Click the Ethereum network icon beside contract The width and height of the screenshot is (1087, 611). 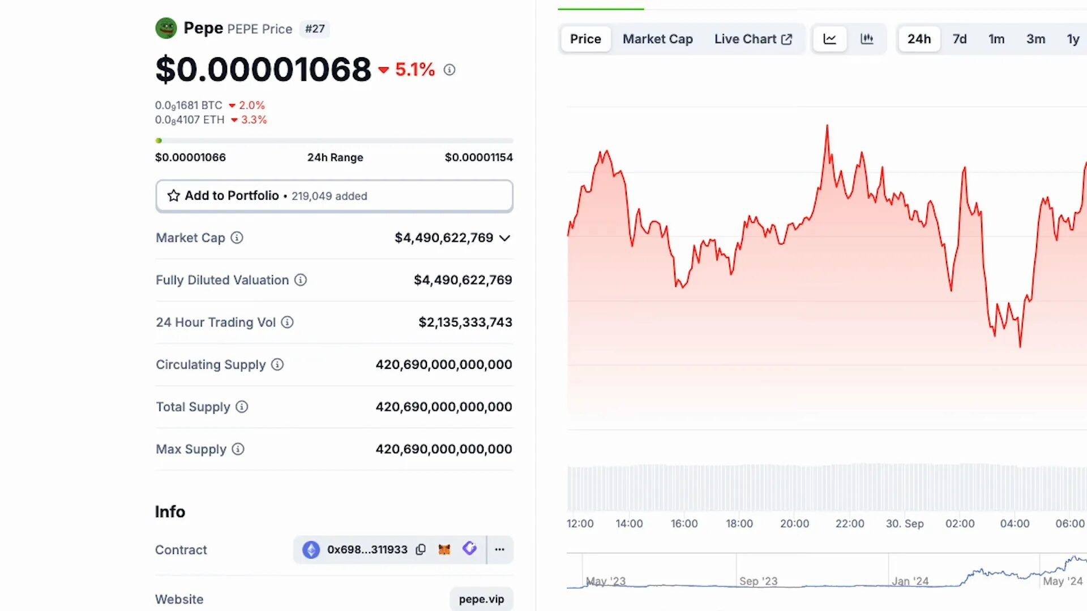[x=311, y=549]
